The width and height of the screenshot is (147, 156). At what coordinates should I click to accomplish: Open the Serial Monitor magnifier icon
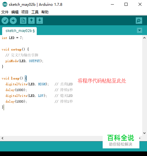tap(139, 21)
